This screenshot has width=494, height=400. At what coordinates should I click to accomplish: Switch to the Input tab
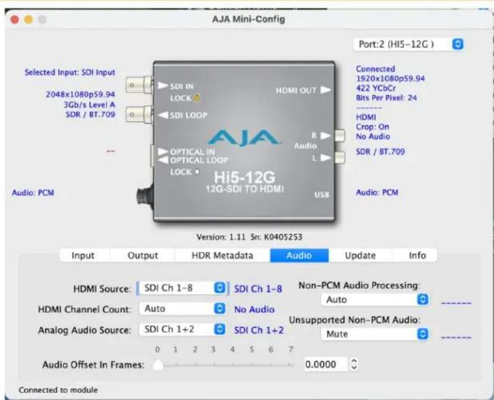tap(83, 256)
